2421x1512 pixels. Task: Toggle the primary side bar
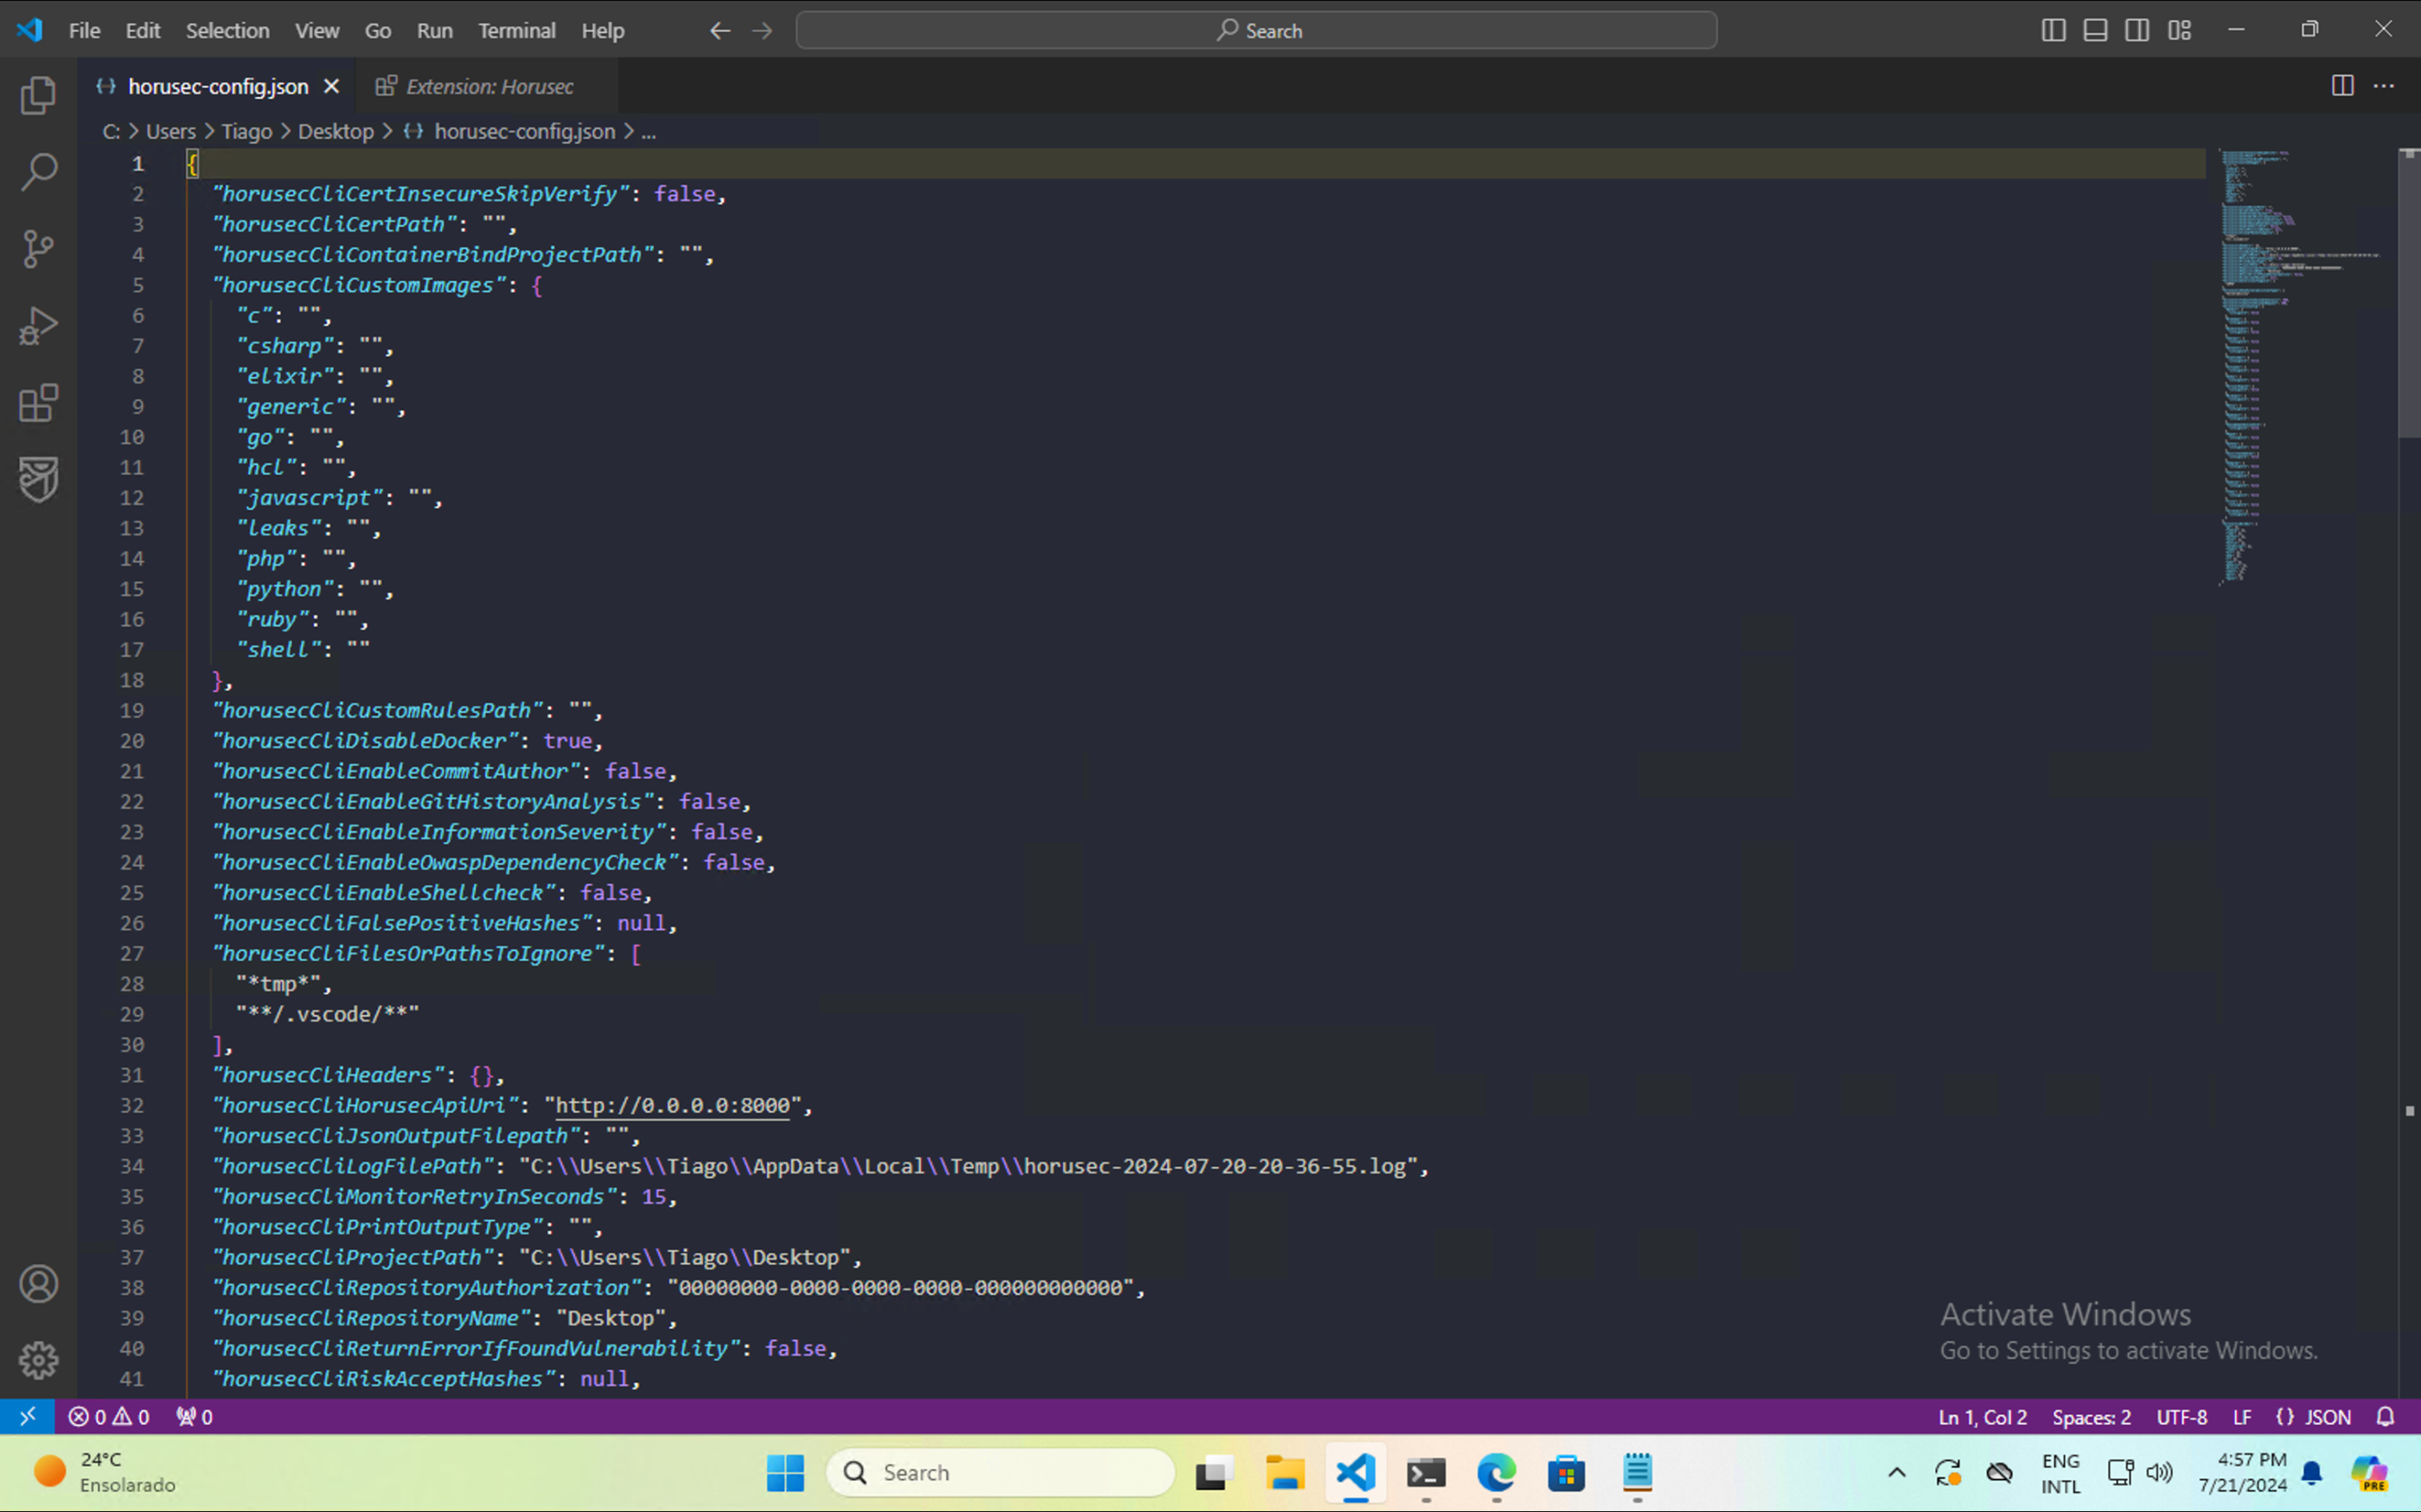tap(2053, 31)
